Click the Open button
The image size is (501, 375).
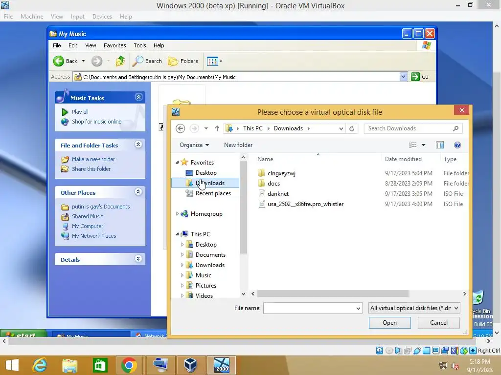389,323
